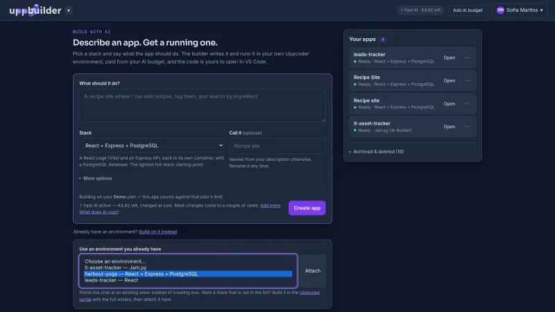Screen dimensions: 555x312
Task: Focus the What should it do textarea
Action: click(x=202, y=105)
